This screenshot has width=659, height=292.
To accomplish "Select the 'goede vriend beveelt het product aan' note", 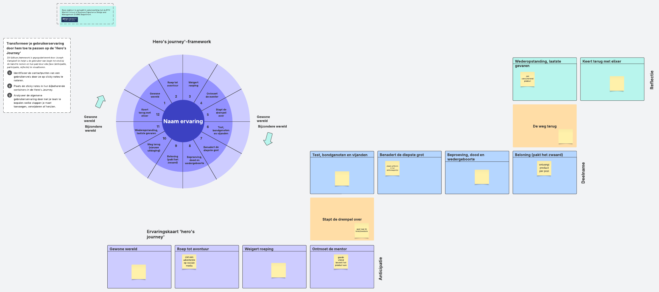I will tap(341, 262).
